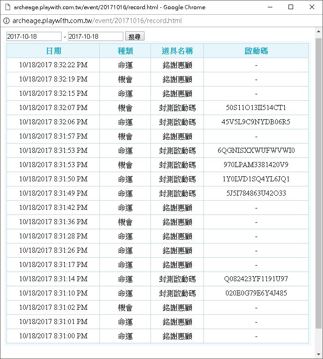Click the 10/18/2017 8:31:00 PM date cell

(x=53, y=336)
